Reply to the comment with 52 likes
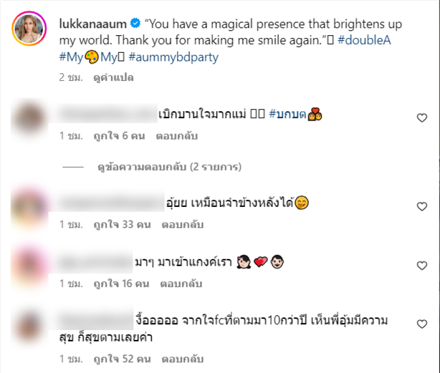 pyautogui.click(x=183, y=359)
